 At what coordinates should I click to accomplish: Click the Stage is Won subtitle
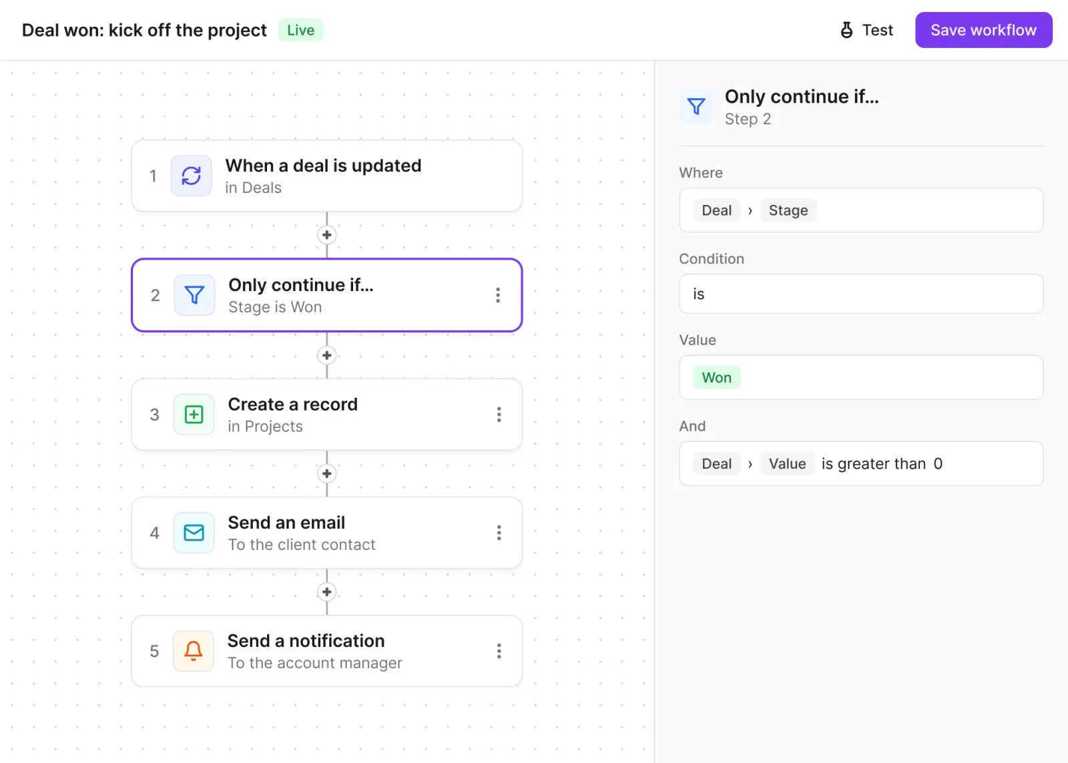coord(275,307)
